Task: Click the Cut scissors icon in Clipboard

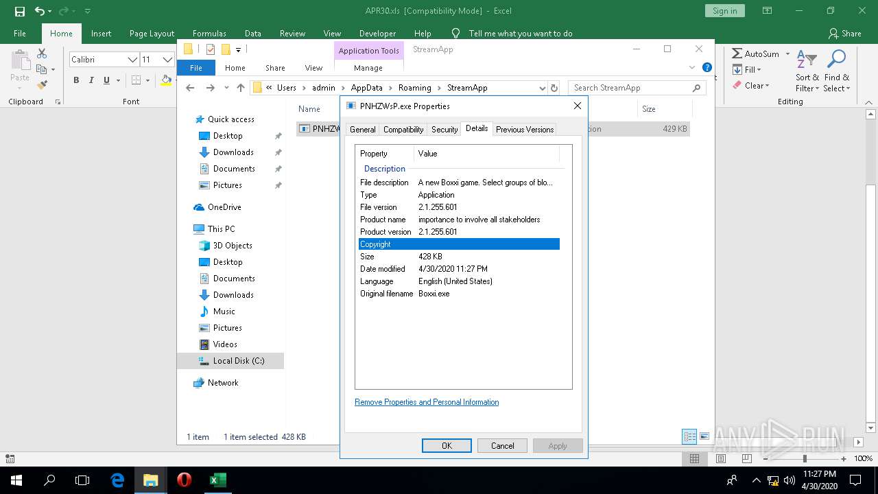Action: click(42, 54)
